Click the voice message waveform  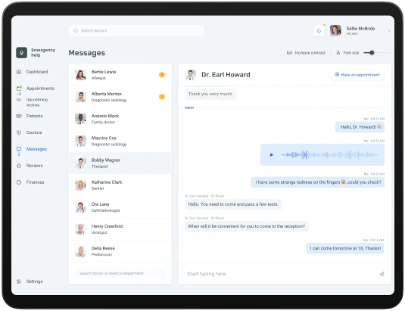tap(330, 155)
